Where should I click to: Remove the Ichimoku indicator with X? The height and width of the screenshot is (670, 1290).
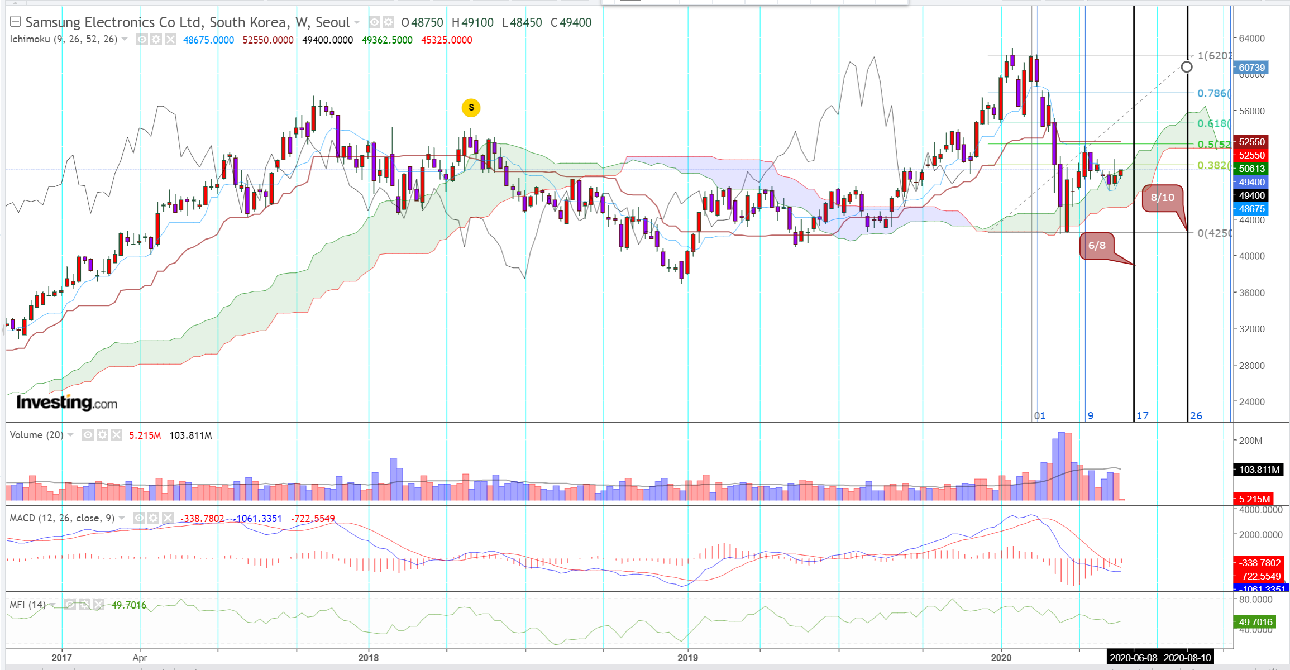170,40
